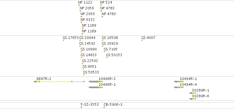Click the GS:50153 marker

point(107,58)
